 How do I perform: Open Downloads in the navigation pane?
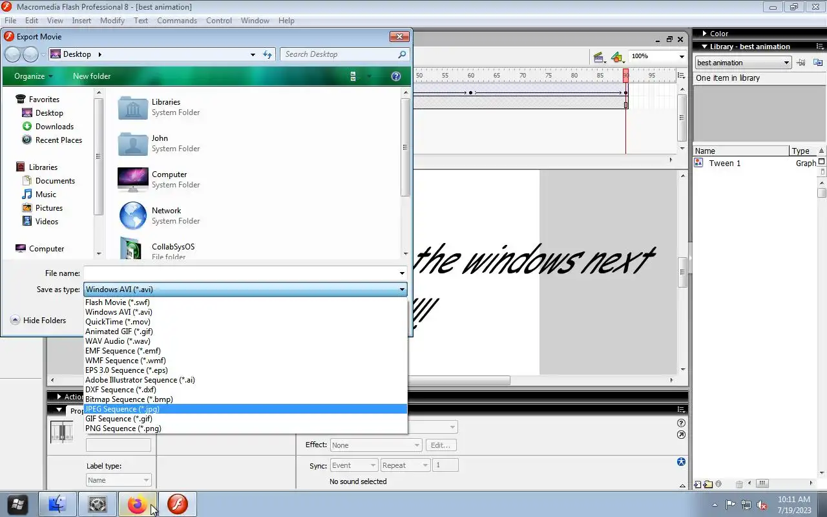(54, 126)
